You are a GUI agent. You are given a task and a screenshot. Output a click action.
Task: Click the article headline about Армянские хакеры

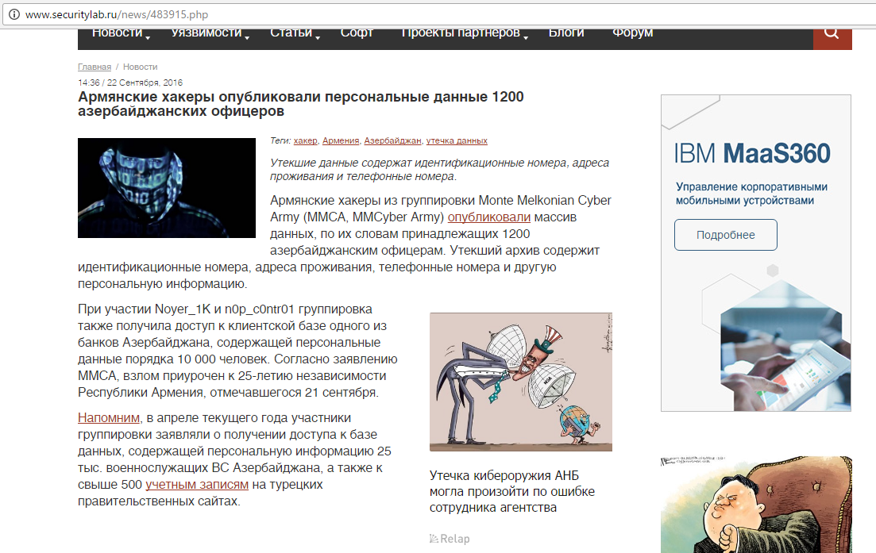300,104
